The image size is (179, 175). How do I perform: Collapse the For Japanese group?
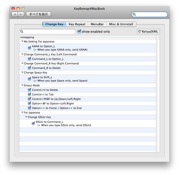point(22,112)
